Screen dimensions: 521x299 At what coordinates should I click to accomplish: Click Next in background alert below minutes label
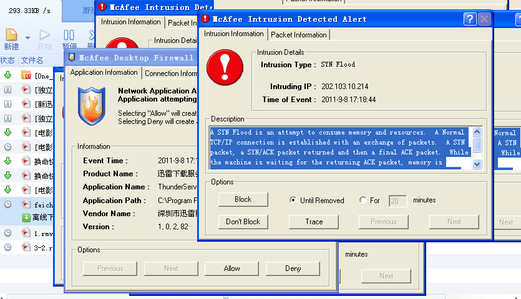386,276
